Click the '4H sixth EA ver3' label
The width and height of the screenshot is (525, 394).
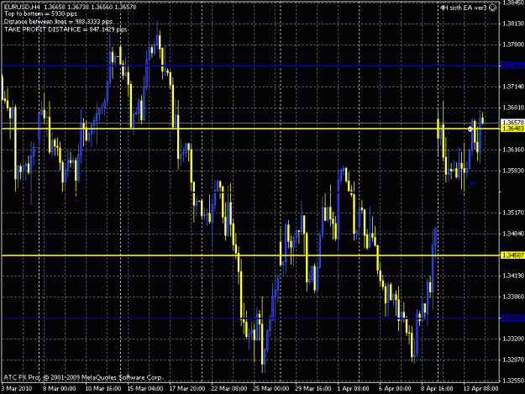[x=464, y=8]
